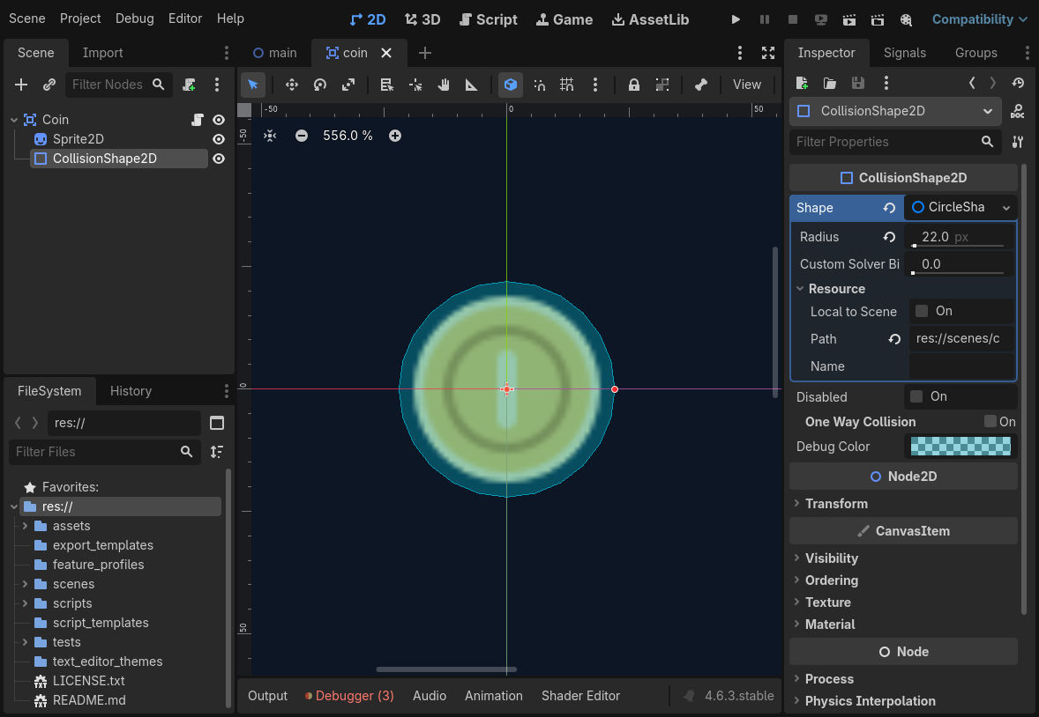This screenshot has height=717, width=1039.
Task: Instantiate a child scene link icon
Action: [x=49, y=85]
